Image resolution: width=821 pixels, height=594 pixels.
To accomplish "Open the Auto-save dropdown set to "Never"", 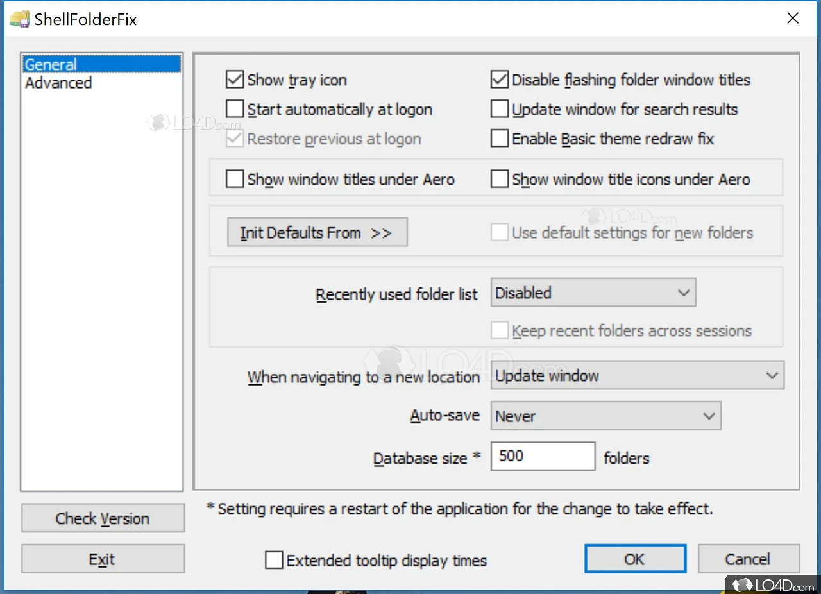I will pos(605,415).
